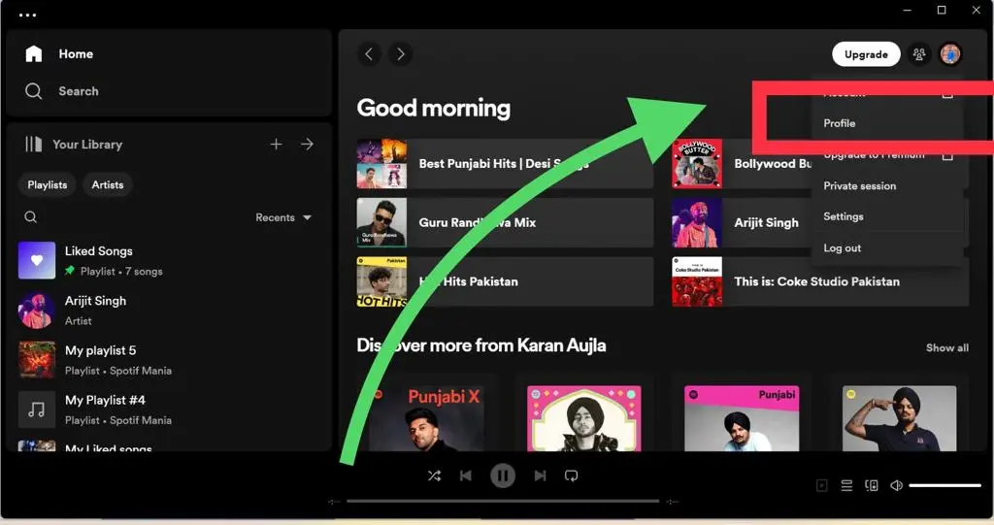The width and height of the screenshot is (994, 525).
Task: Open the user profile avatar menu
Action: coord(950,54)
